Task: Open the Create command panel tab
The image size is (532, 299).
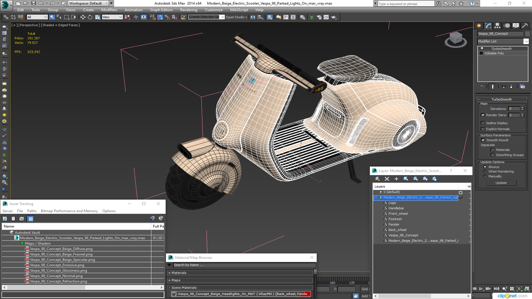Action: pyautogui.click(x=479, y=26)
